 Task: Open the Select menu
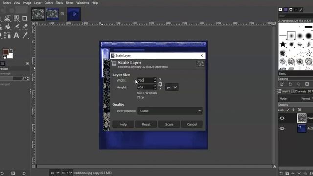7,3
